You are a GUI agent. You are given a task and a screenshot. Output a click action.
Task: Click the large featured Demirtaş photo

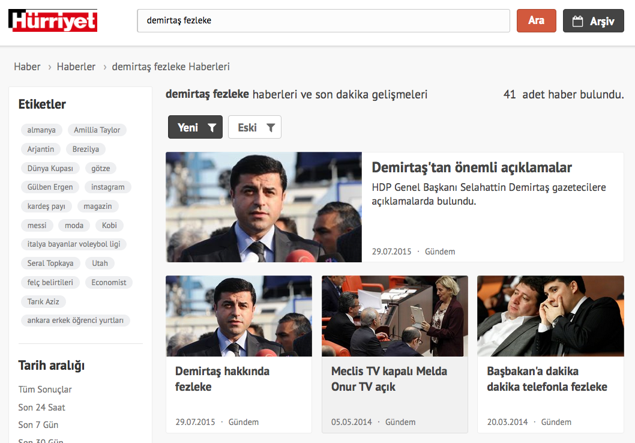[x=263, y=207]
